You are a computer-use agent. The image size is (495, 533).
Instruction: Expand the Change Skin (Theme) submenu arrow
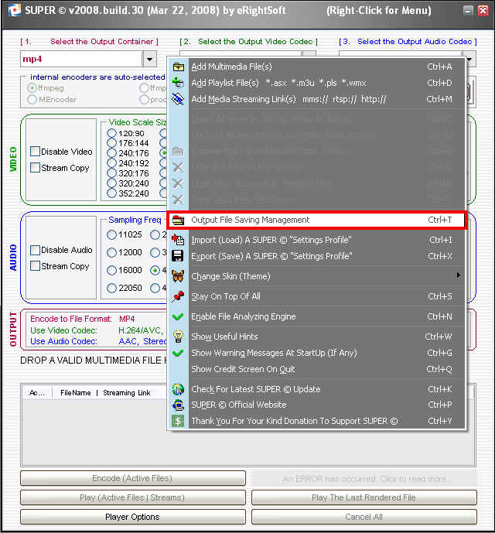coord(459,275)
